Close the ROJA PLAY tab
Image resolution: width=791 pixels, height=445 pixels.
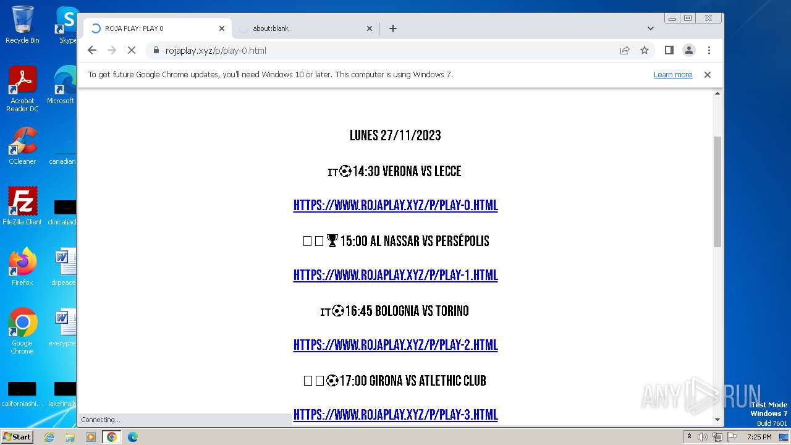(x=222, y=28)
